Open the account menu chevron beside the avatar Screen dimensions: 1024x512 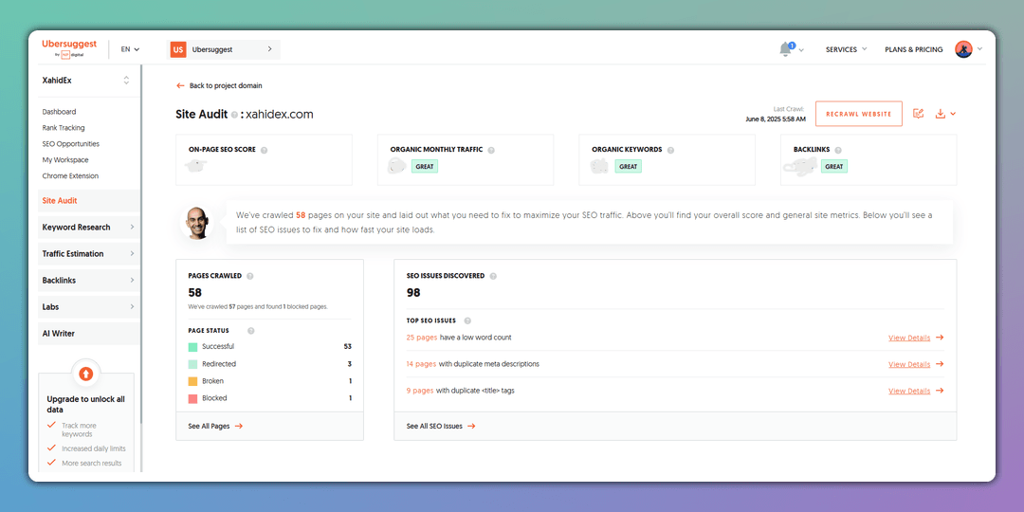pos(979,49)
